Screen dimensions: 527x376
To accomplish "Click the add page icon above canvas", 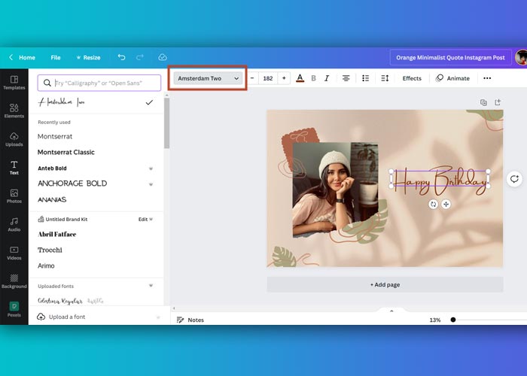I will [498, 102].
